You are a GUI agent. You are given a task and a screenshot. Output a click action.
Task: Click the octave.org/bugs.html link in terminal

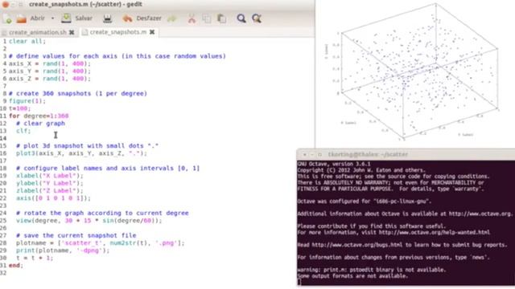pyautogui.click(x=356, y=245)
